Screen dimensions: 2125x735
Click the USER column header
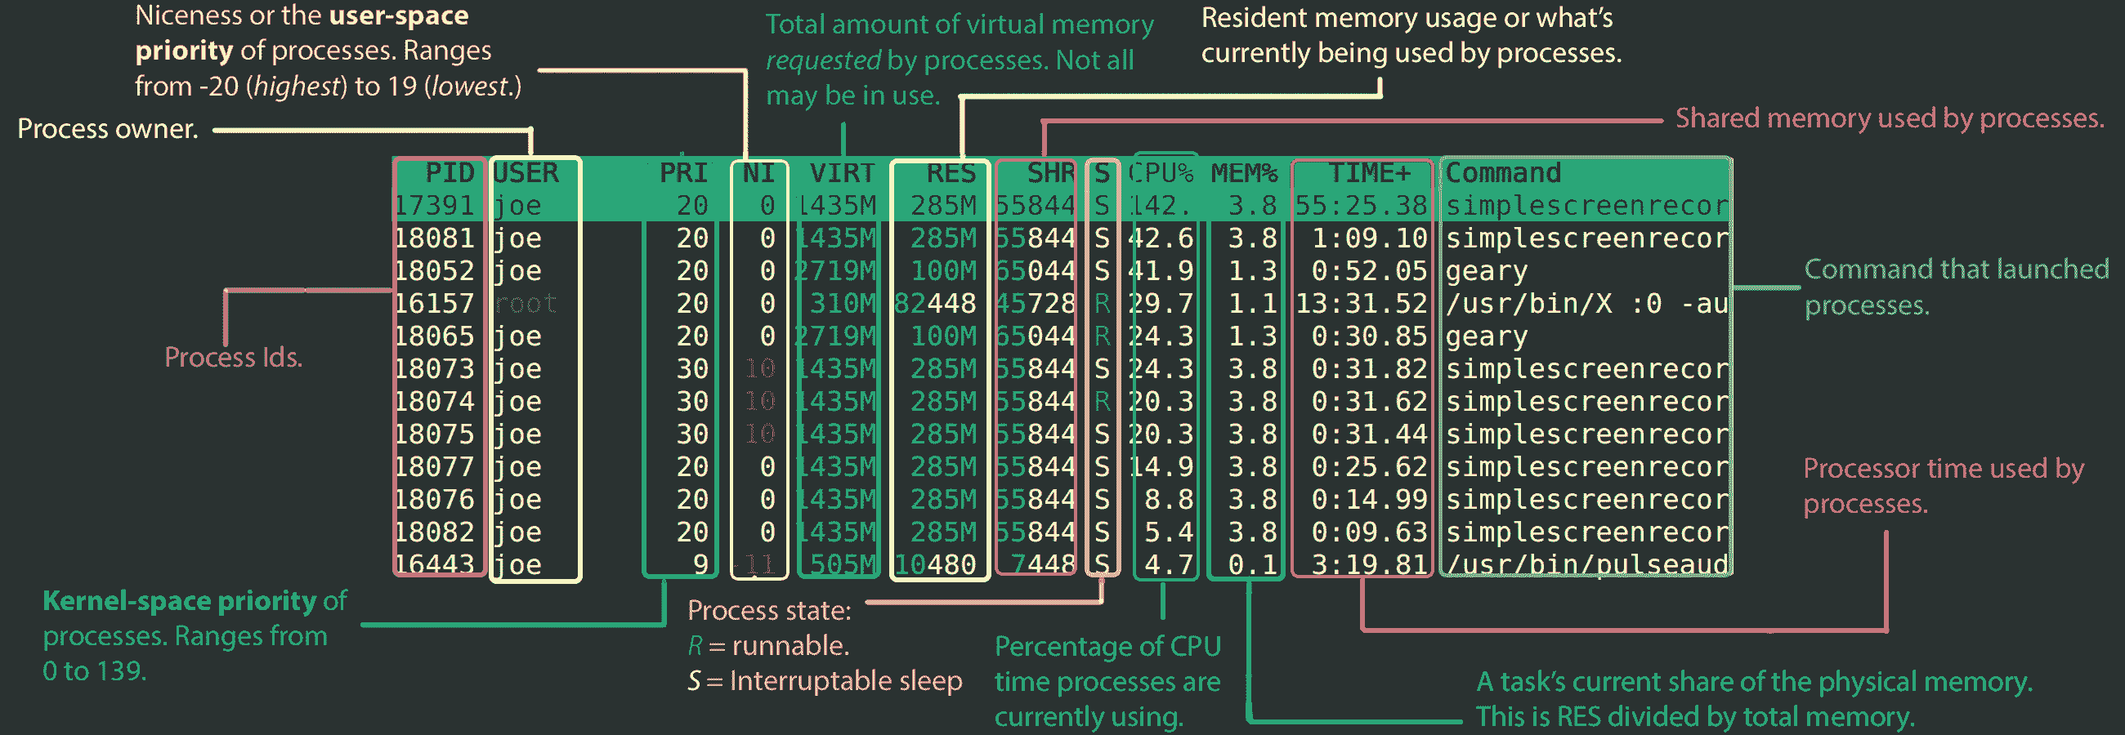click(526, 173)
